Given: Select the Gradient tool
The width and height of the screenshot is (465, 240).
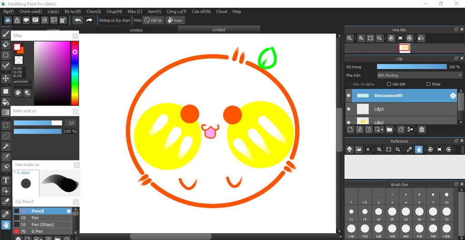Looking at the screenshot, I should click(x=5, y=113).
